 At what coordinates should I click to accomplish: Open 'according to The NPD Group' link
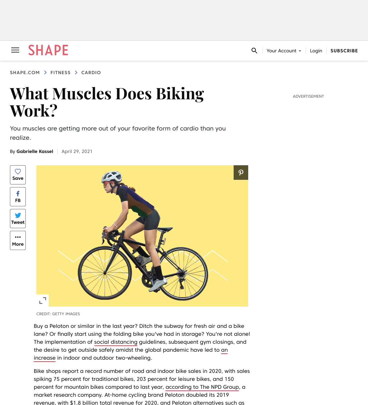[x=202, y=387]
